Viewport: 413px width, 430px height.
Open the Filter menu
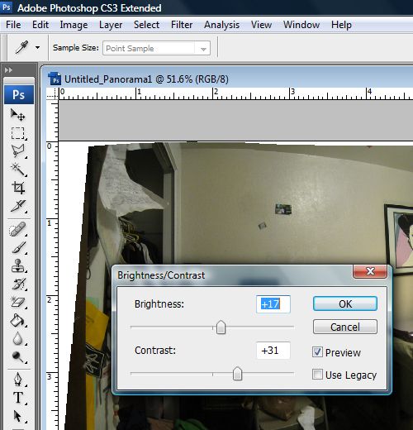tap(182, 25)
